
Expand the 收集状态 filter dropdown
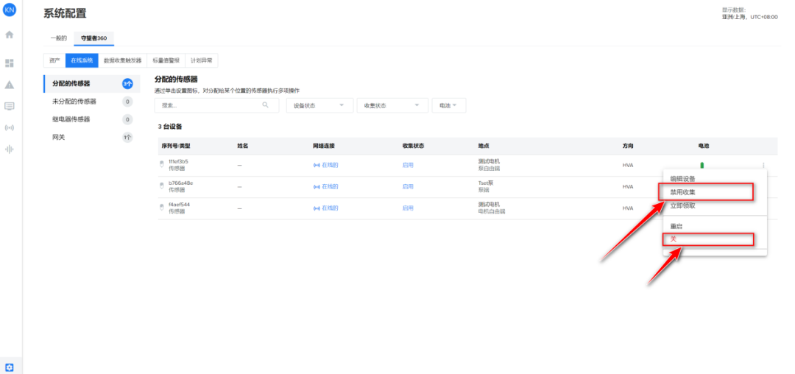pyautogui.click(x=392, y=105)
